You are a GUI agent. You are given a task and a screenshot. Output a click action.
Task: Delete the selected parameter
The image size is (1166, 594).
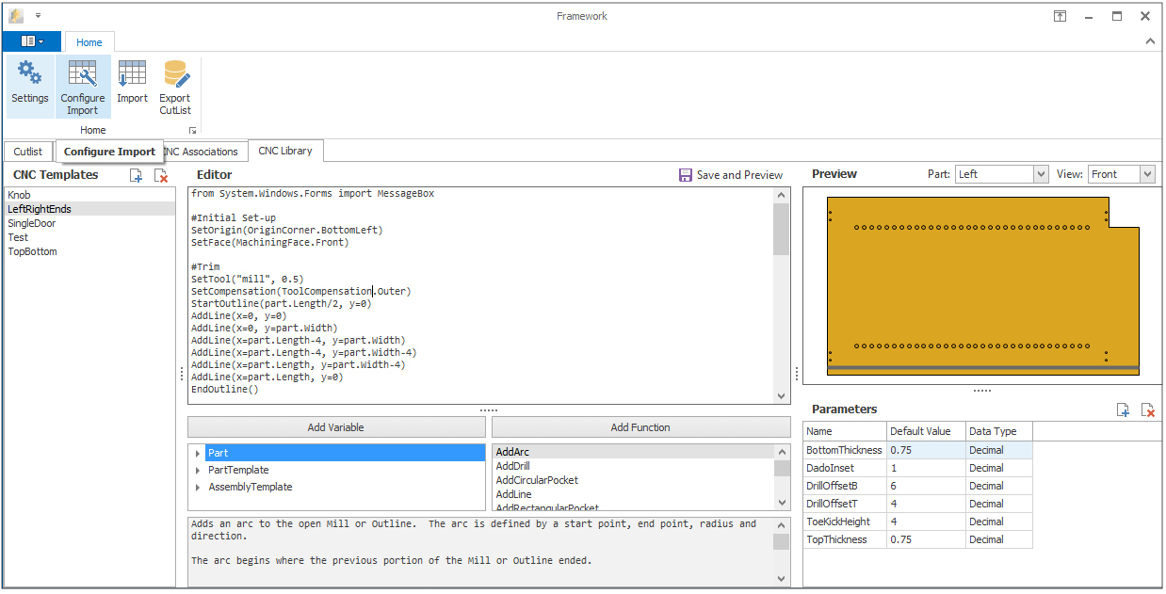pos(1147,409)
